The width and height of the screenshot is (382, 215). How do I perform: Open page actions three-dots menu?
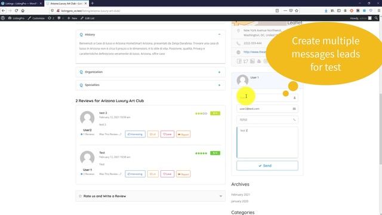[285, 11]
